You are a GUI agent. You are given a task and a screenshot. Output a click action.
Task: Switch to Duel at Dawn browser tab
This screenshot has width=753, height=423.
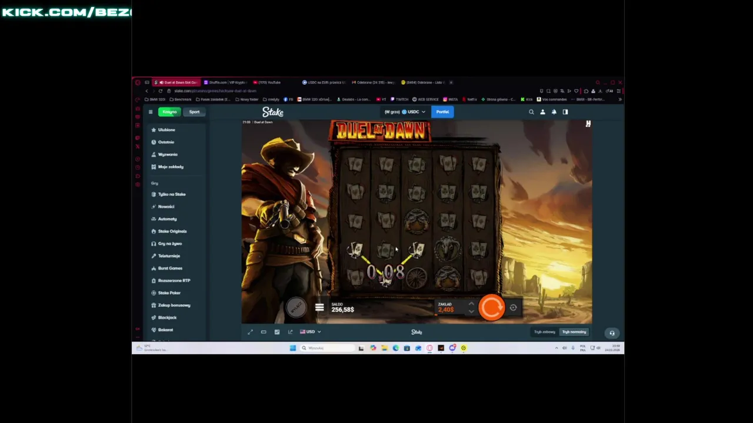176,82
